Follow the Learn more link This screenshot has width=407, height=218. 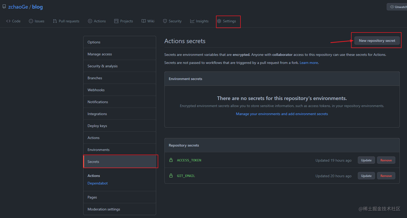click(x=309, y=63)
